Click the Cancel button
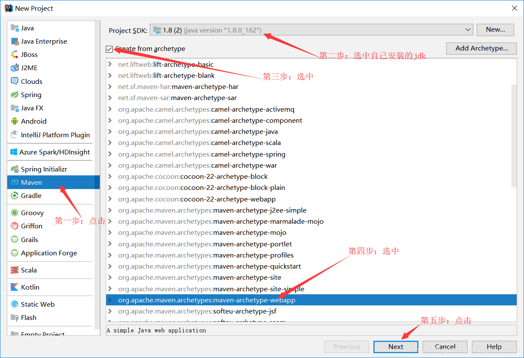This screenshot has height=358, width=524. (x=445, y=347)
